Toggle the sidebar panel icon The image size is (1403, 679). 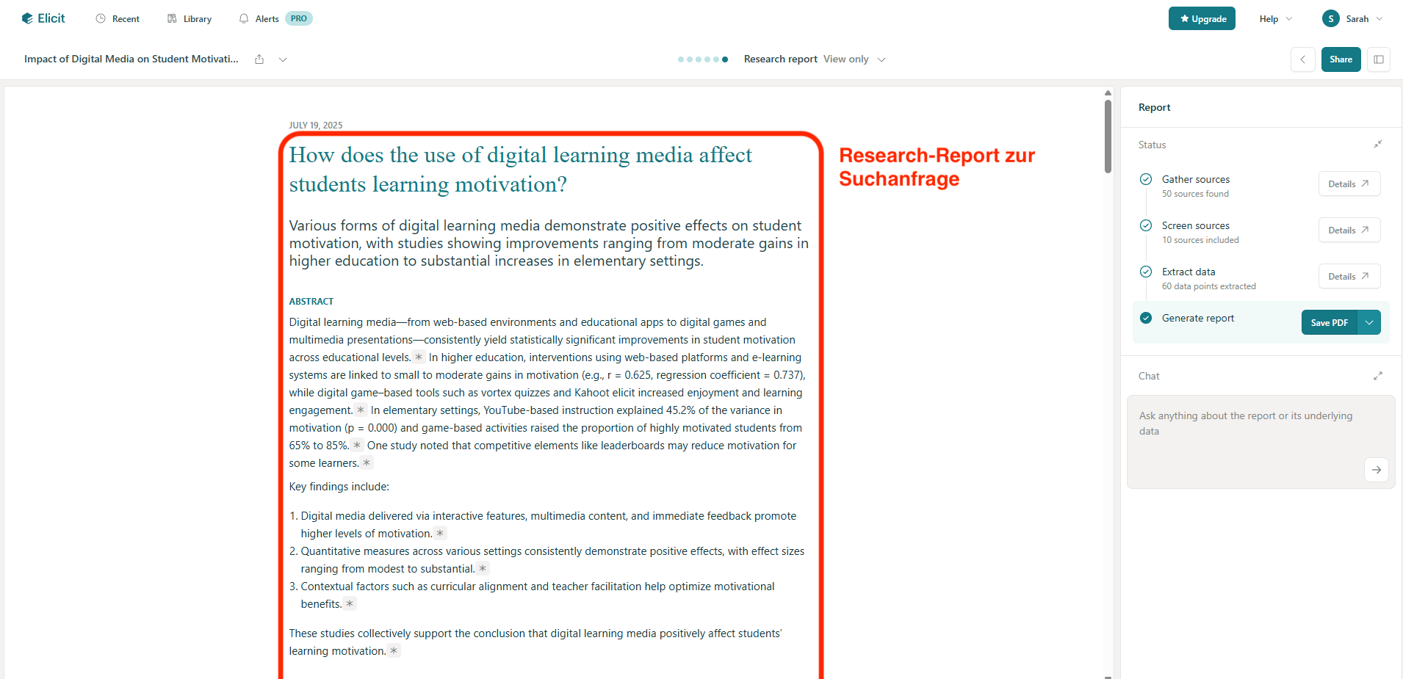point(1379,59)
